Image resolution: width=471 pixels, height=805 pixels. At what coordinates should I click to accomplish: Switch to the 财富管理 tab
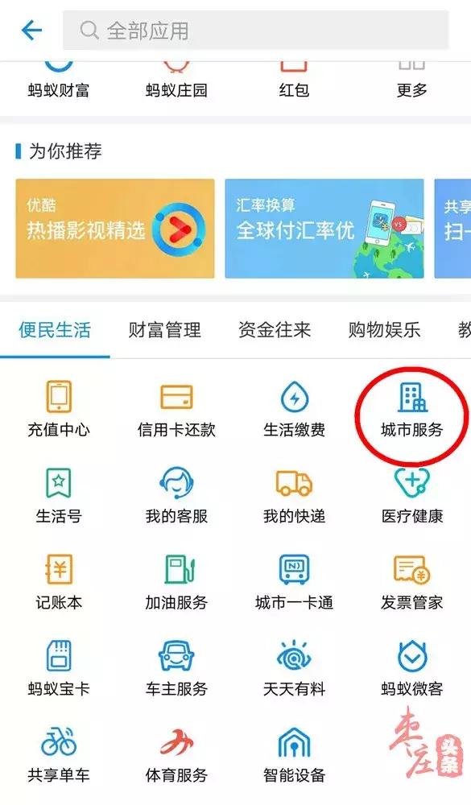[x=164, y=329]
